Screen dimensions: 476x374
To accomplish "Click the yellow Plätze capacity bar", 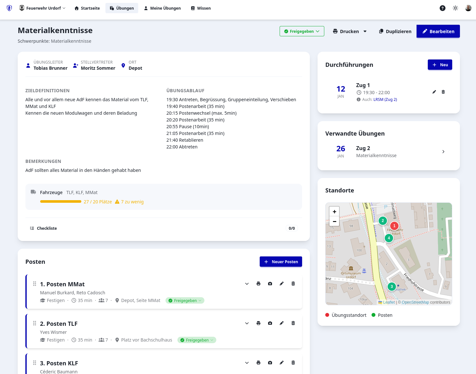I will (61, 202).
